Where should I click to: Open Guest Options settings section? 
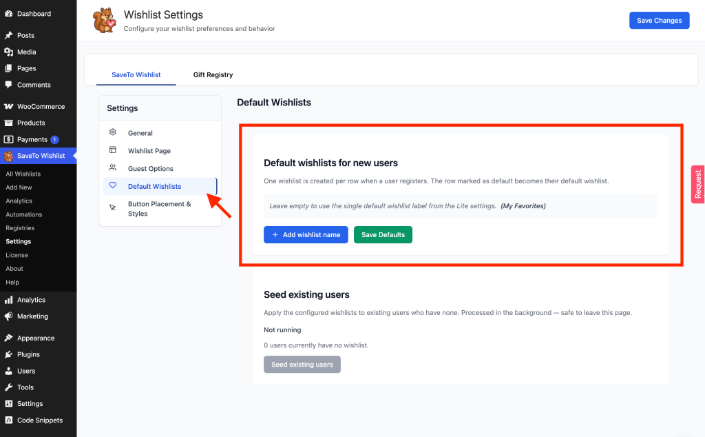(x=160, y=169)
